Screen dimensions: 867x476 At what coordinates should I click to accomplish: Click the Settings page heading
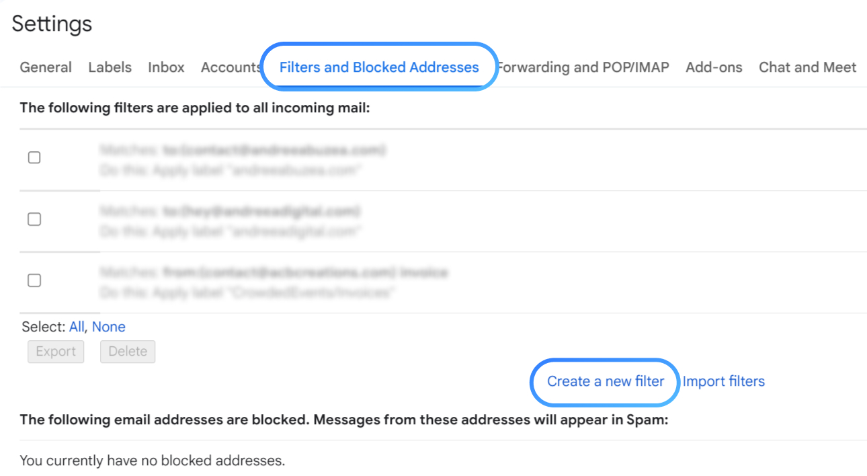tap(51, 24)
